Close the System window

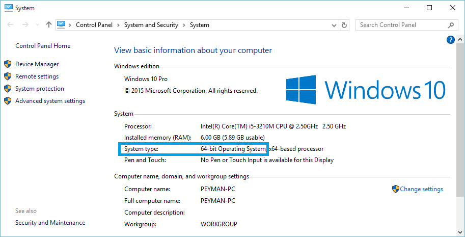453,8
